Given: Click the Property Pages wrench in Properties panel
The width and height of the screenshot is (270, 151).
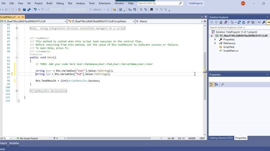Looking at the screenshot, I should click(222, 84).
